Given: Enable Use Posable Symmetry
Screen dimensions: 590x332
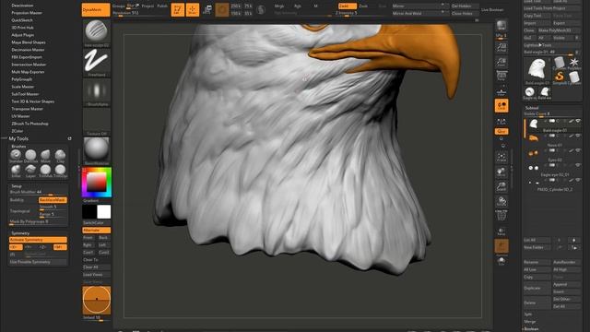Looking at the screenshot, I should tap(38, 262).
